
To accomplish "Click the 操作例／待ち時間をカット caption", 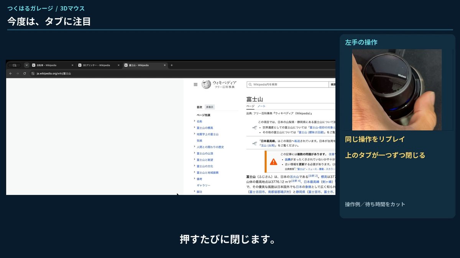I will click(x=375, y=204).
